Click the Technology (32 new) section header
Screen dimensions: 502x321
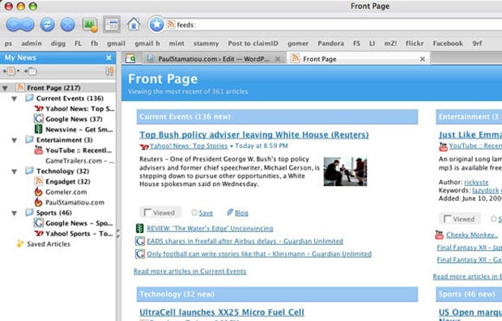tap(277, 294)
